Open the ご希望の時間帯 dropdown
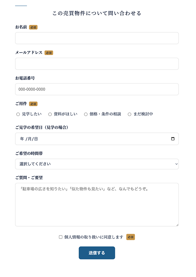Viewport: 196px width, 277px height. point(97,164)
